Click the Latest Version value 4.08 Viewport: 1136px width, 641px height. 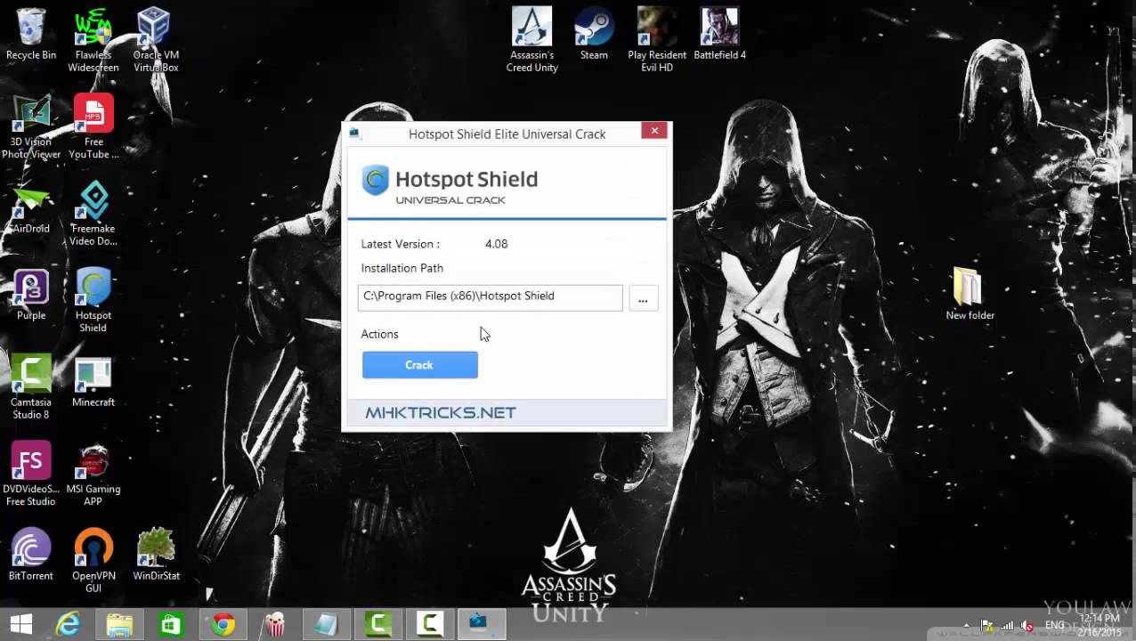click(496, 244)
